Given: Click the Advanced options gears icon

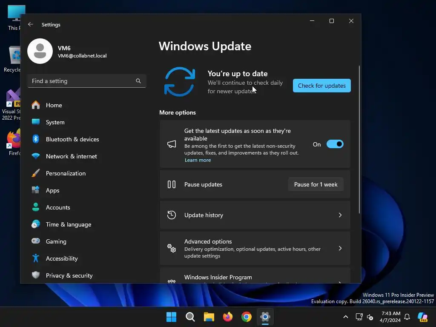Looking at the screenshot, I should [x=172, y=248].
